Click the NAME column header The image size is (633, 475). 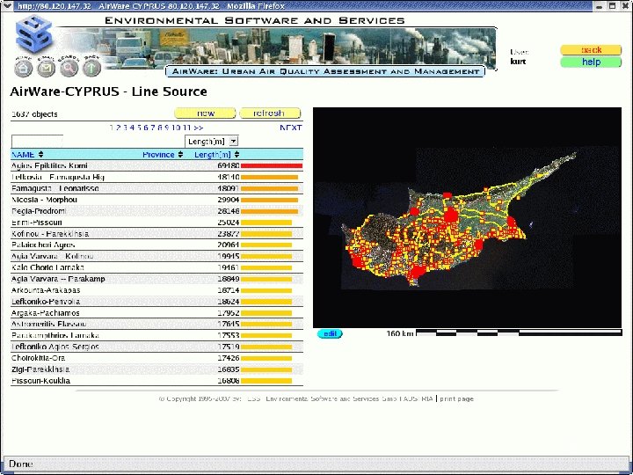tap(23, 154)
